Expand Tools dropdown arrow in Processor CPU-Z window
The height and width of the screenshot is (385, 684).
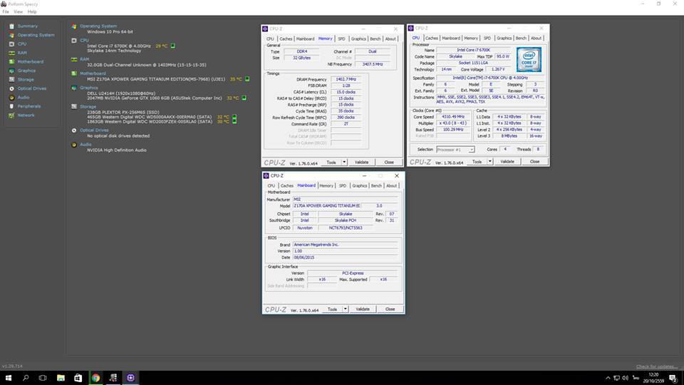[x=490, y=162]
